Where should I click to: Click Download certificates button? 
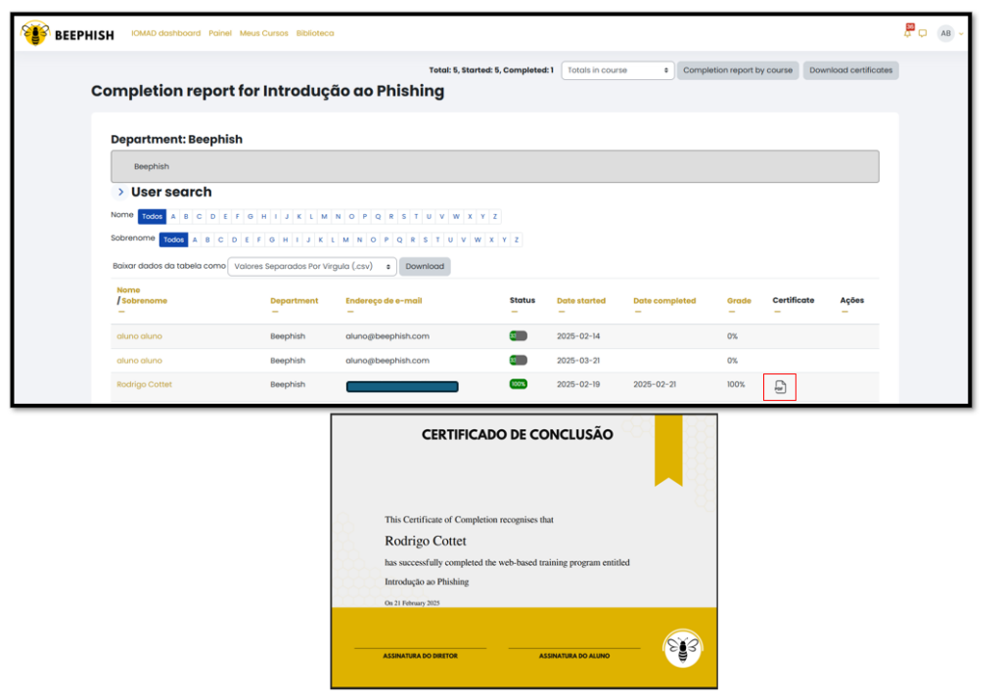(x=850, y=70)
